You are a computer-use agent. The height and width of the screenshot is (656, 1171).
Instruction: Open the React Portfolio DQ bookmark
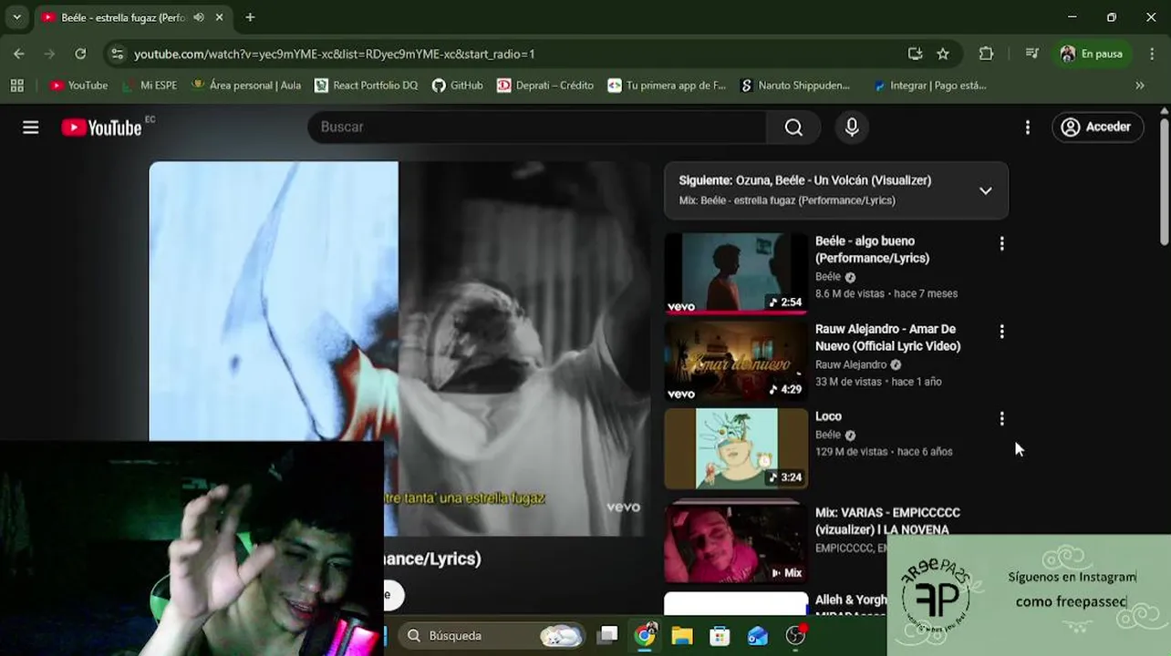pyautogui.click(x=366, y=86)
